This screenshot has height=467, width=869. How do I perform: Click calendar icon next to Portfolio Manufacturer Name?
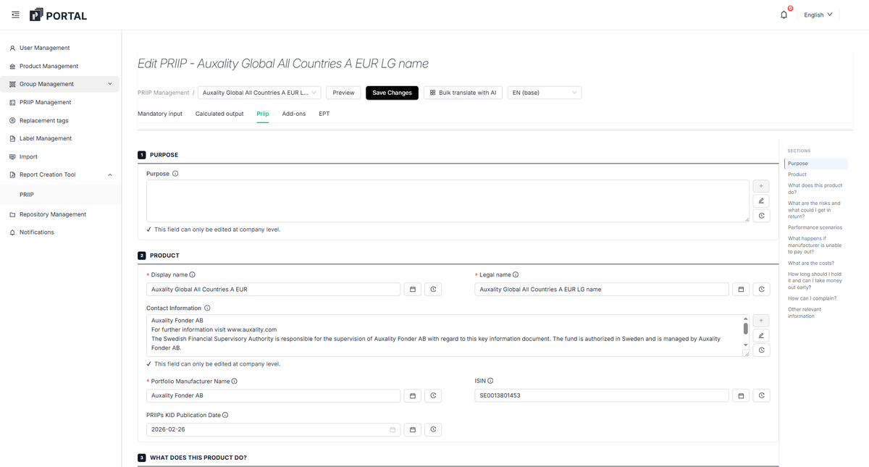pos(413,395)
